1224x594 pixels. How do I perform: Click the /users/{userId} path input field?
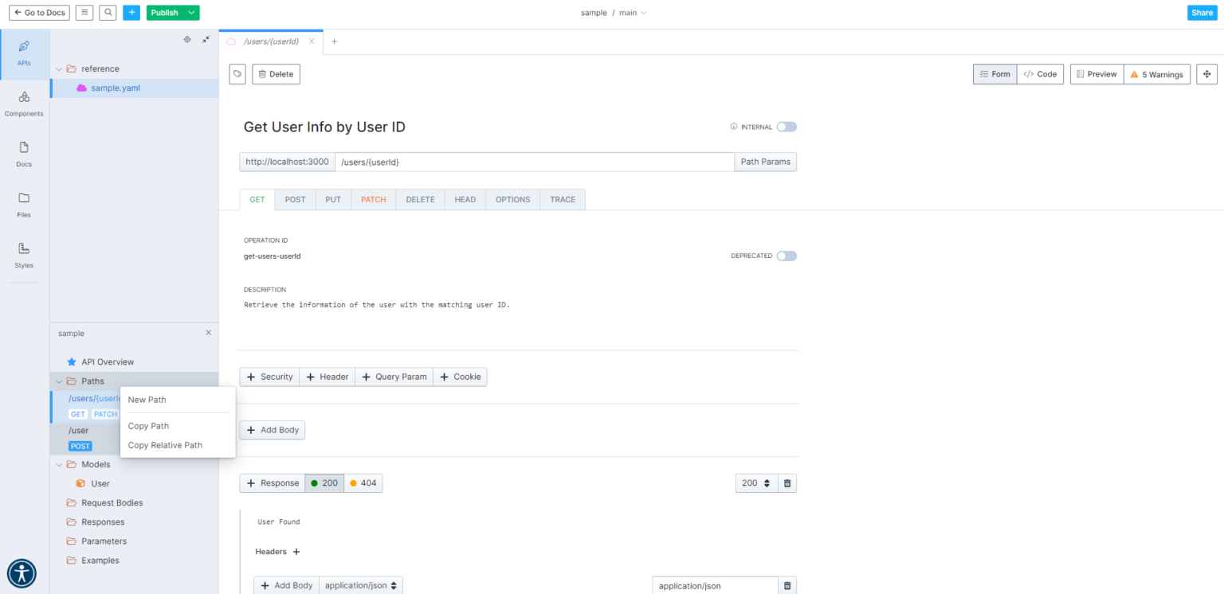[x=534, y=162]
